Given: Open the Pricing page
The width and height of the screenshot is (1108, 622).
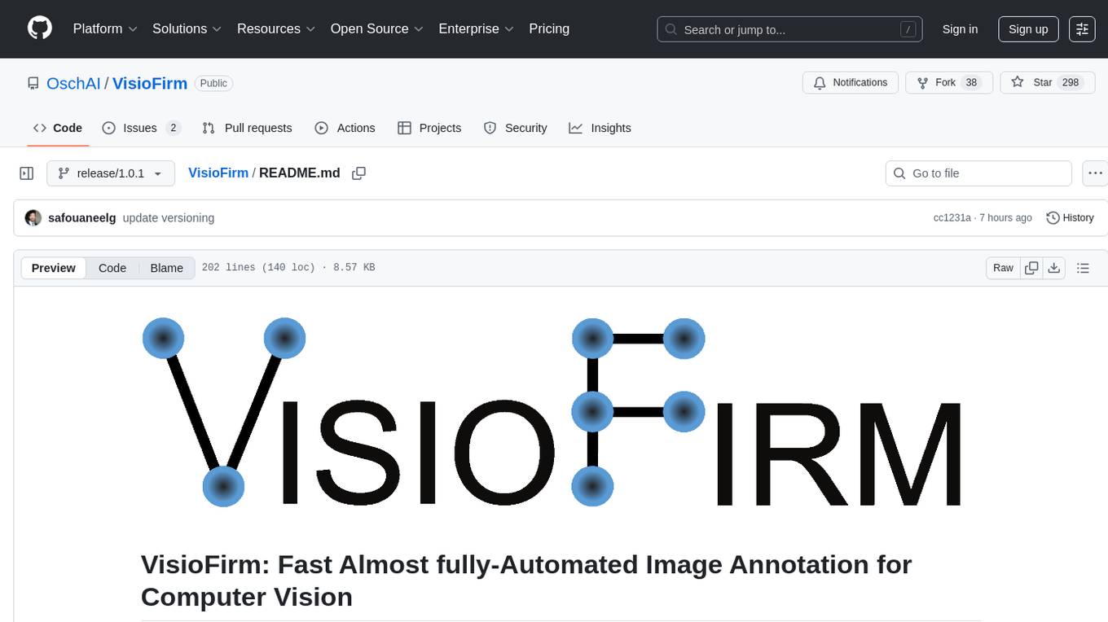Looking at the screenshot, I should (549, 28).
